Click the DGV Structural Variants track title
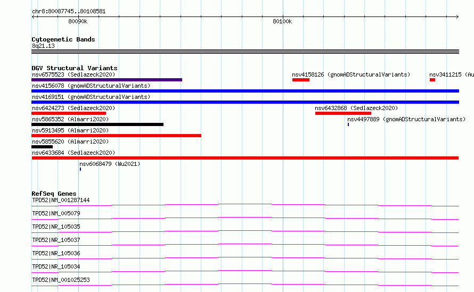Viewport: 474px width, 292px height. pyautogui.click(x=75, y=68)
